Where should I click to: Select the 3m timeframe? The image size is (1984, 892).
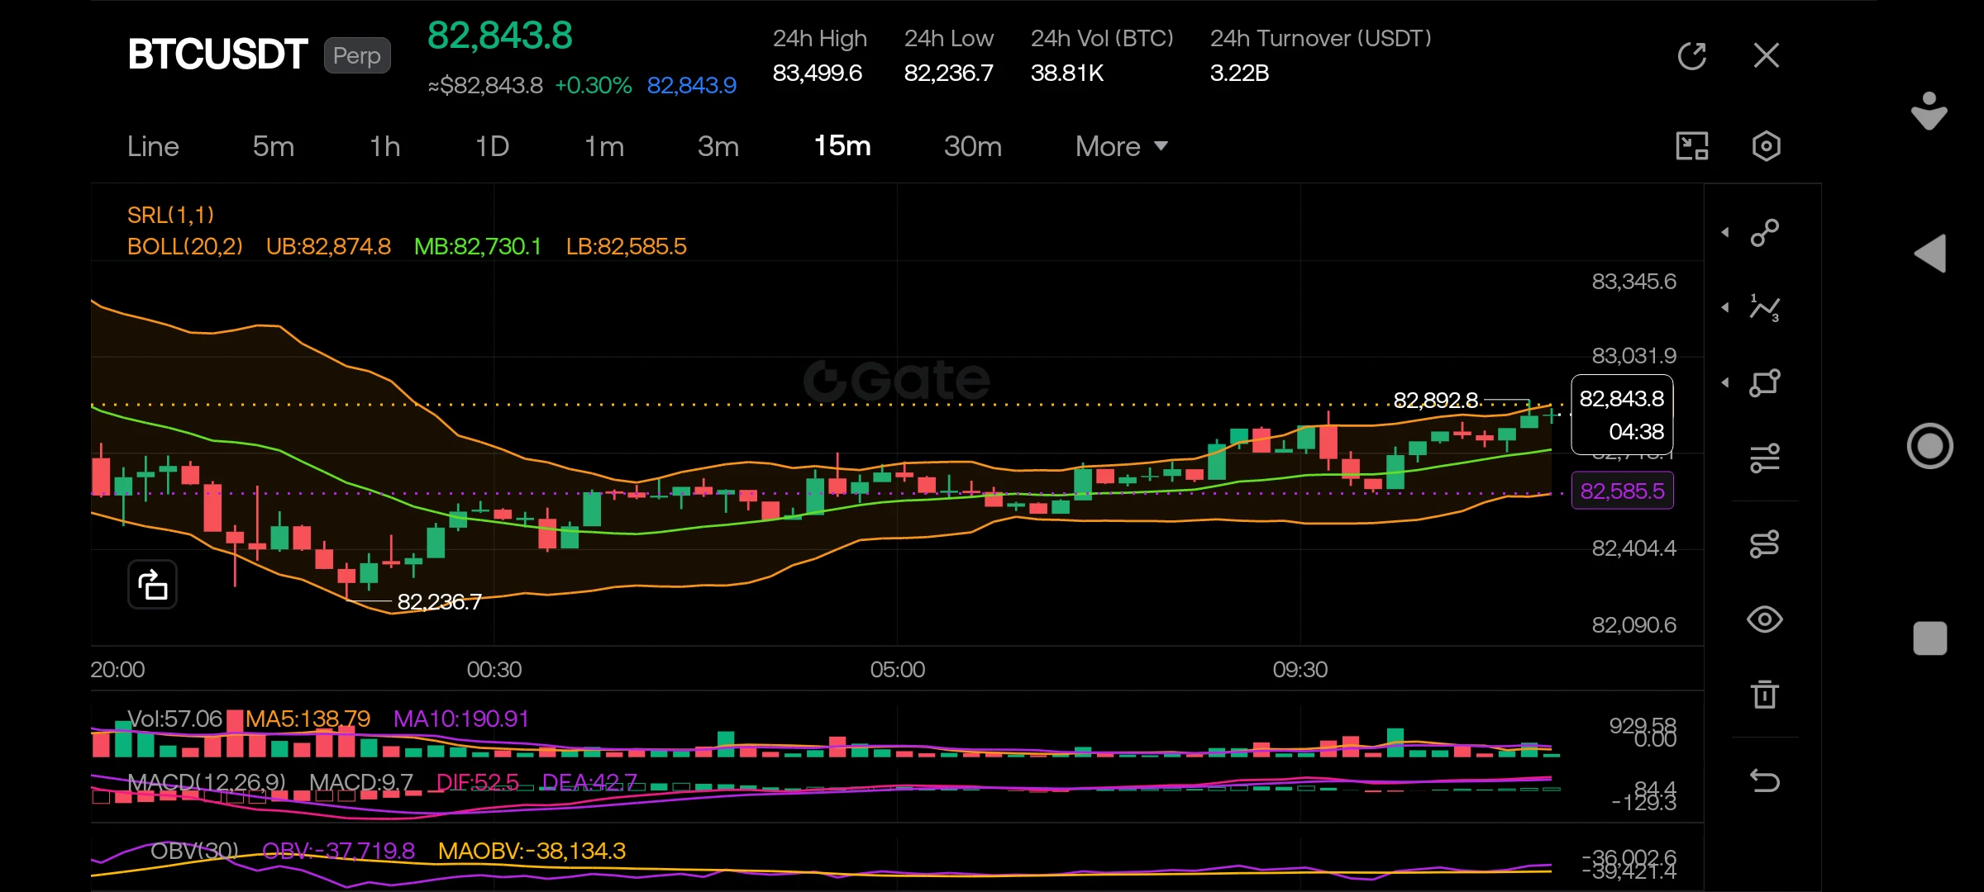[718, 147]
